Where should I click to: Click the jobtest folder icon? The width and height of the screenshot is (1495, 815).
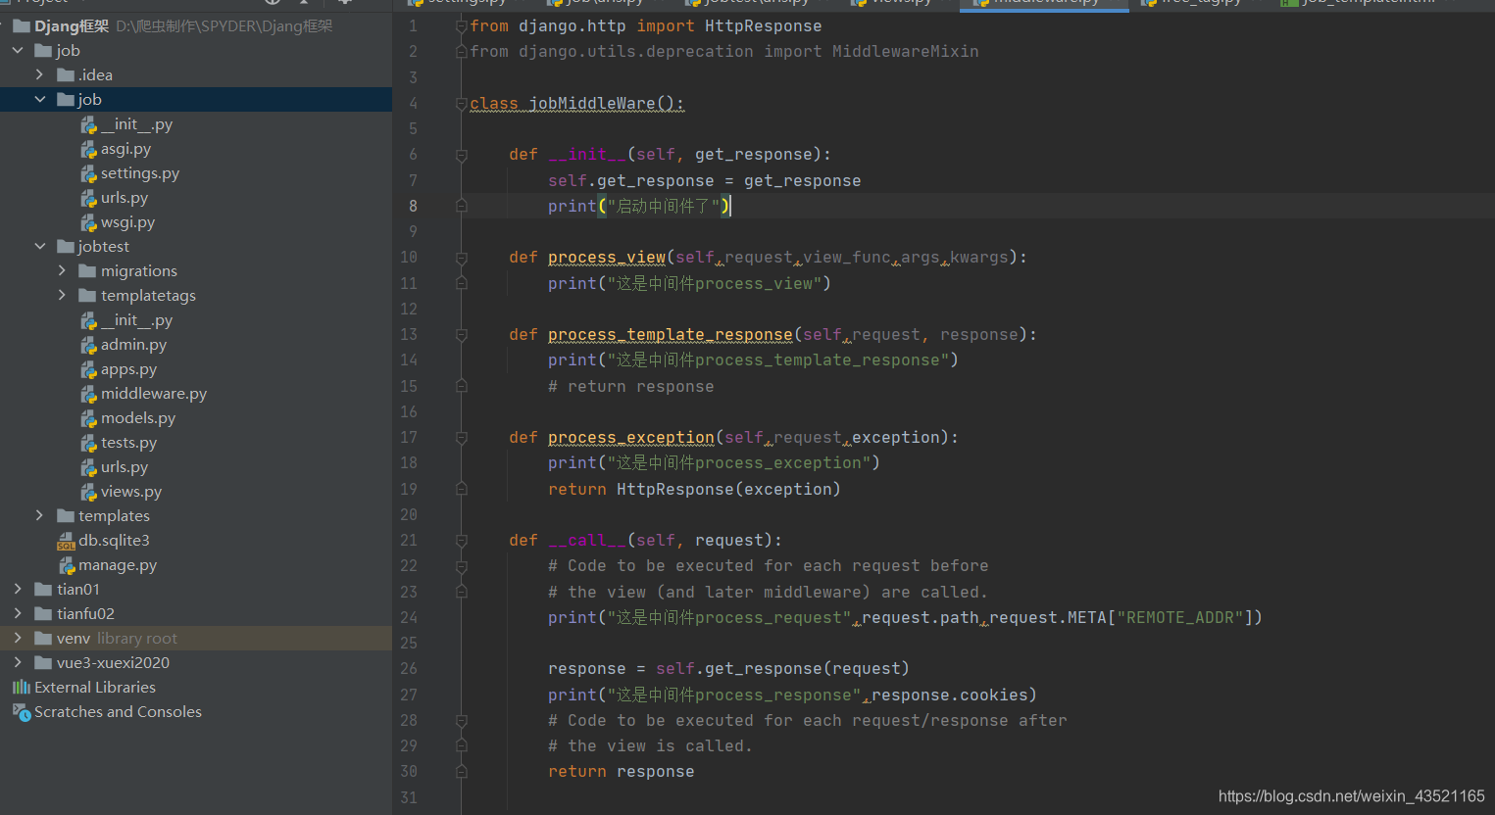tap(66, 246)
